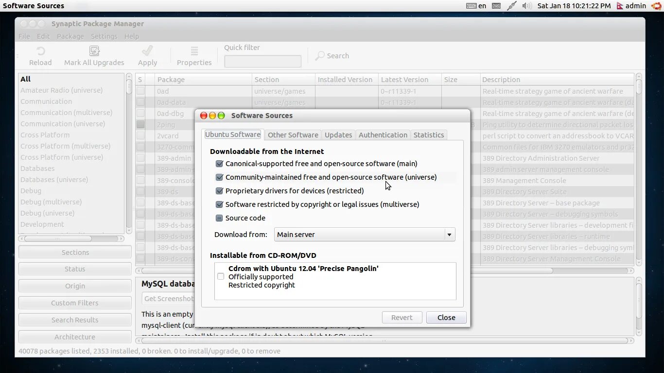The height and width of the screenshot is (373, 664).
Task: Toggle Community-maintained universe checkbox
Action: [219, 177]
